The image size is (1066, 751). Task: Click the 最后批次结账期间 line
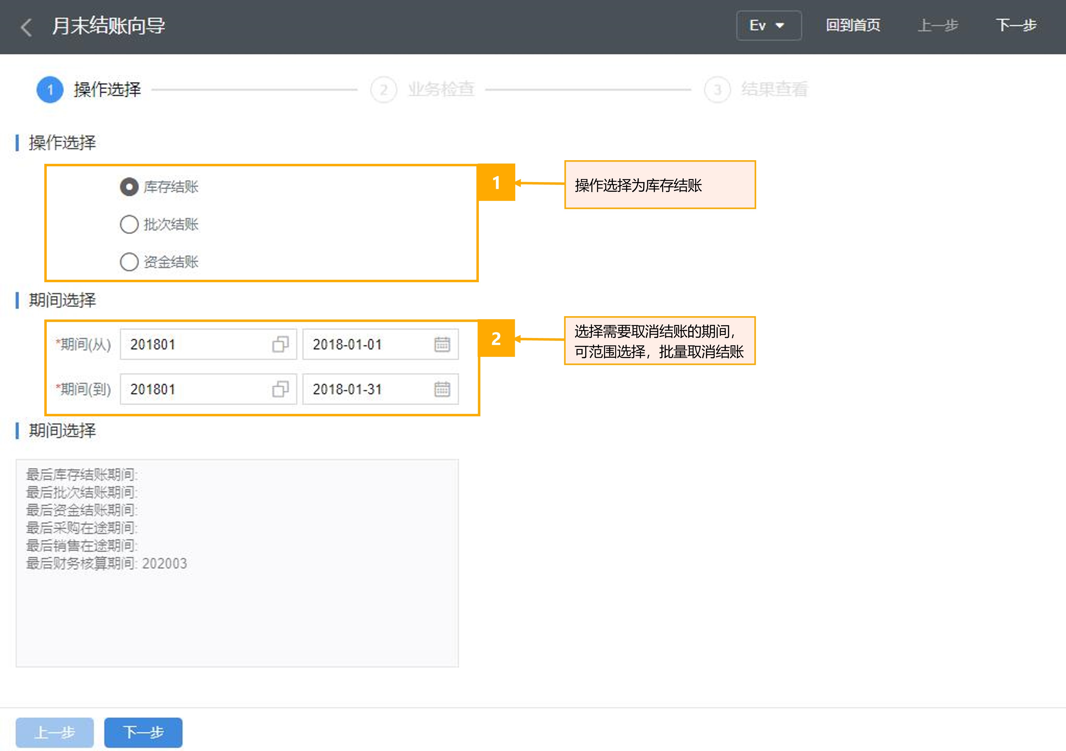[82, 492]
